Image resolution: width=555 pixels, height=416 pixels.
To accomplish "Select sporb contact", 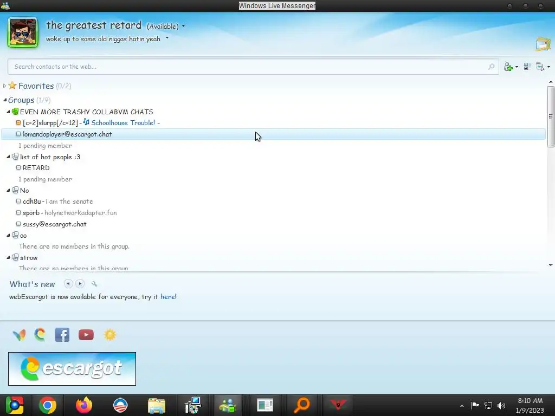I will [31, 212].
